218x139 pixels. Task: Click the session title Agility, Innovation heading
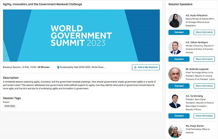(x=42, y=4)
